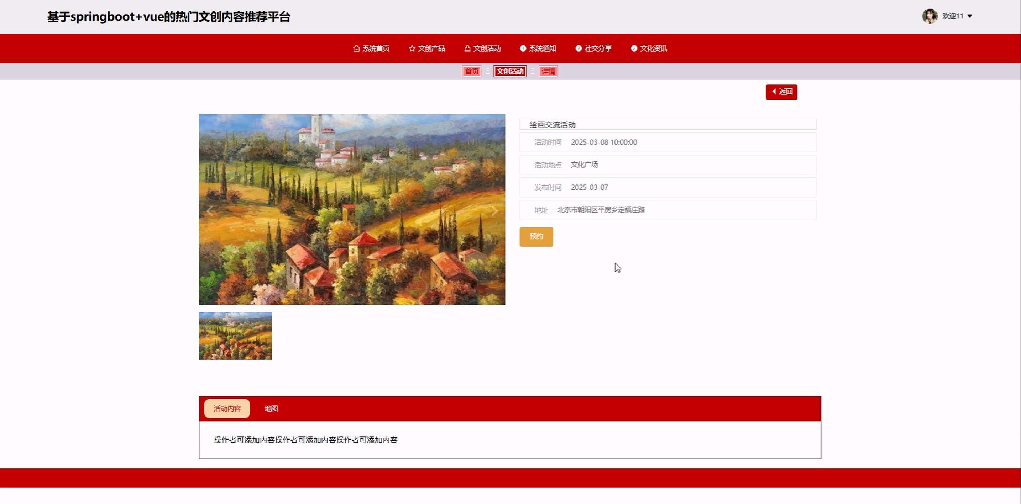Switch to the 地图 tab
This screenshot has width=1021, height=504.
click(x=271, y=408)
